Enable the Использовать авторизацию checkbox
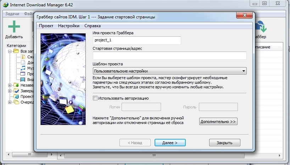 (x=95, y=98)
